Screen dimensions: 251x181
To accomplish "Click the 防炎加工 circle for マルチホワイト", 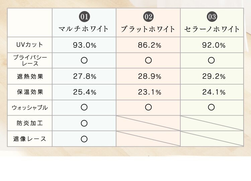I will pyautogui.click(x=84, y=123).
